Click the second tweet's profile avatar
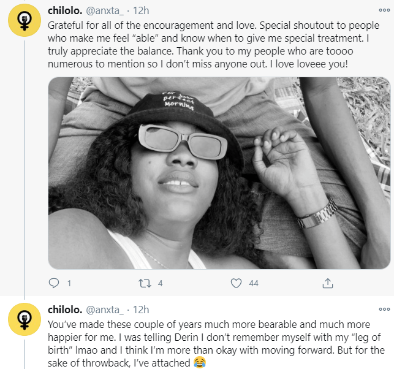The image size is (394, 369). pos(25,322)
